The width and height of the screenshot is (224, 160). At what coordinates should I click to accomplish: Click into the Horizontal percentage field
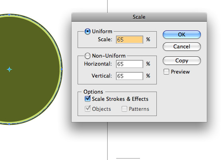pyautogui.click(x=130, y=64)
